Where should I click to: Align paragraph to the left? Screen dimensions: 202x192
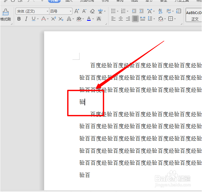click(113, 19)
